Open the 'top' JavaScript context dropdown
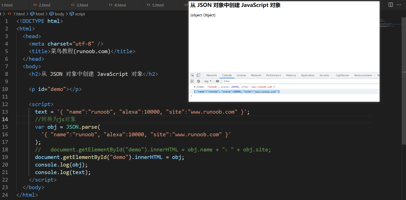 208,81
